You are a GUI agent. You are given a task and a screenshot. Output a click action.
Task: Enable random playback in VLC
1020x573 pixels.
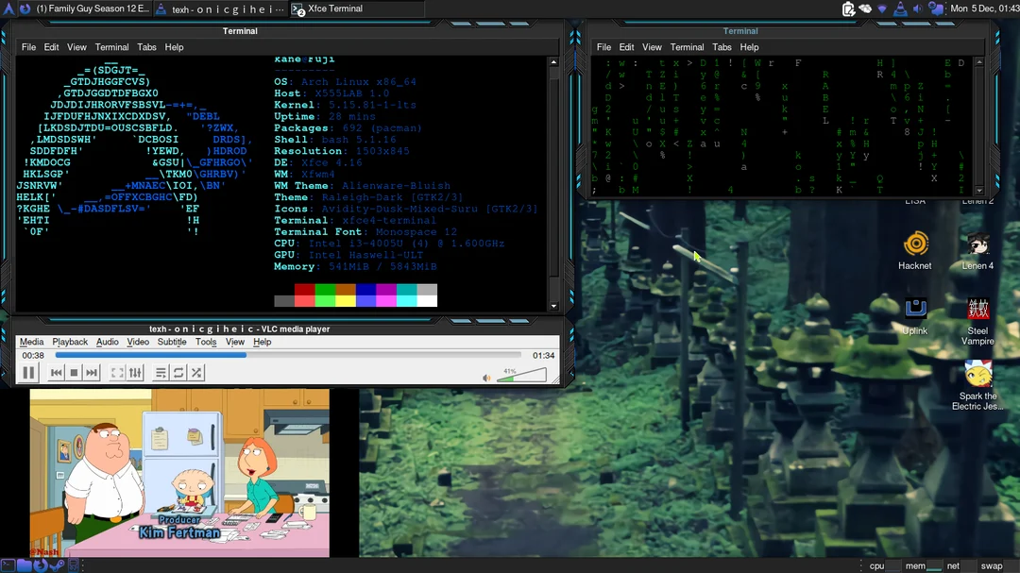point(195,372)
